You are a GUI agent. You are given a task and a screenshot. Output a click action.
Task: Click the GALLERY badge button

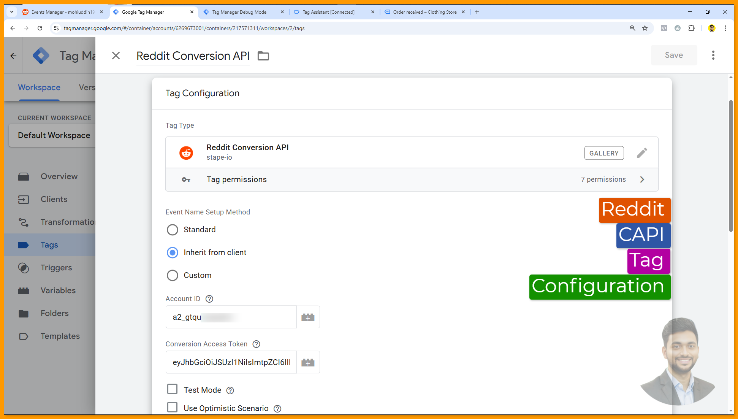pos(604,153)
